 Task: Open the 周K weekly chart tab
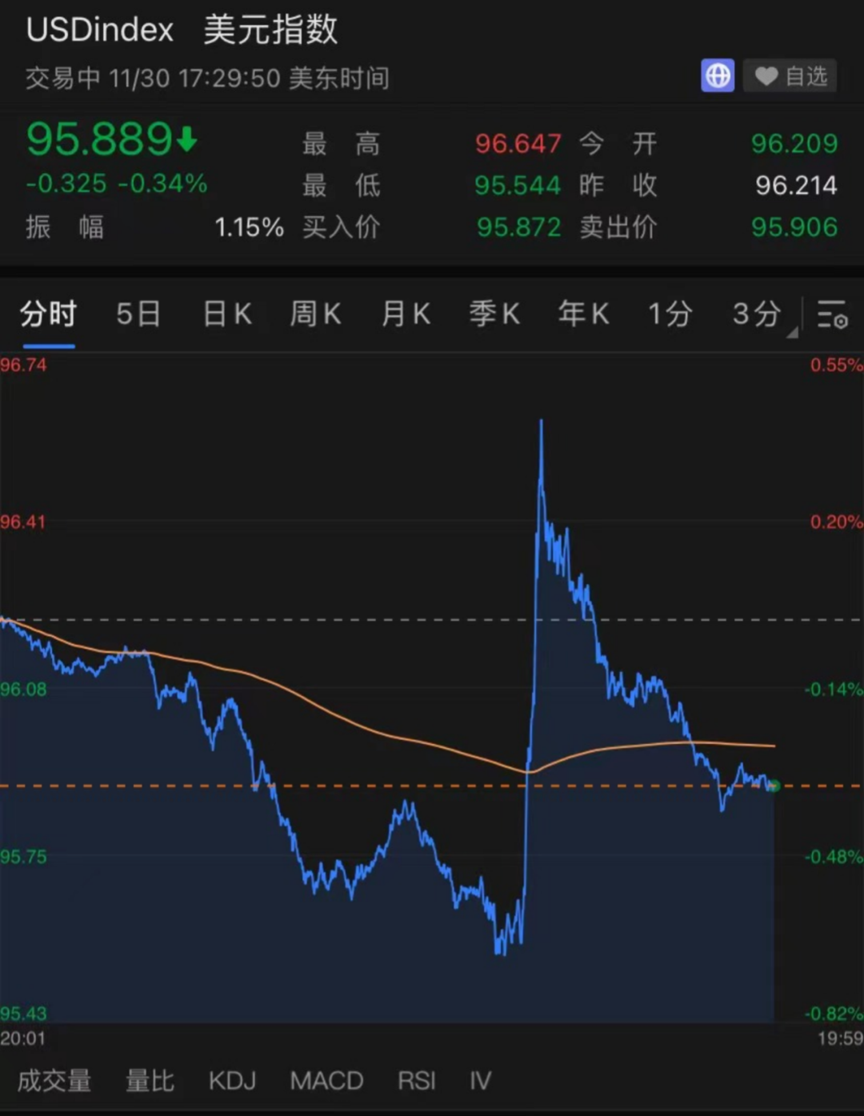(x=315, y=314)
